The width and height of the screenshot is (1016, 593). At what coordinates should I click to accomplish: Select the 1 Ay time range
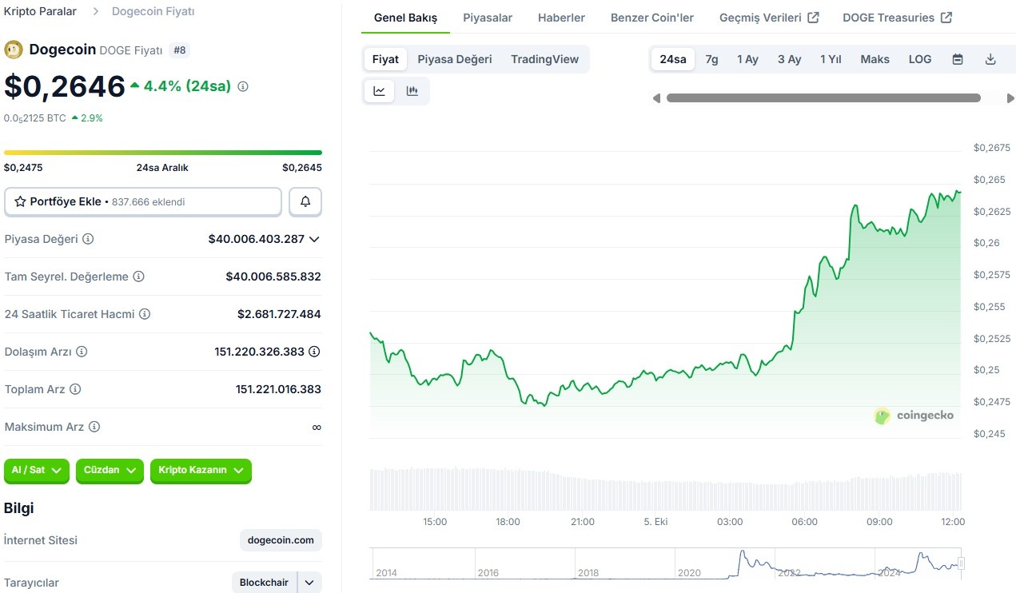(747, 59)
